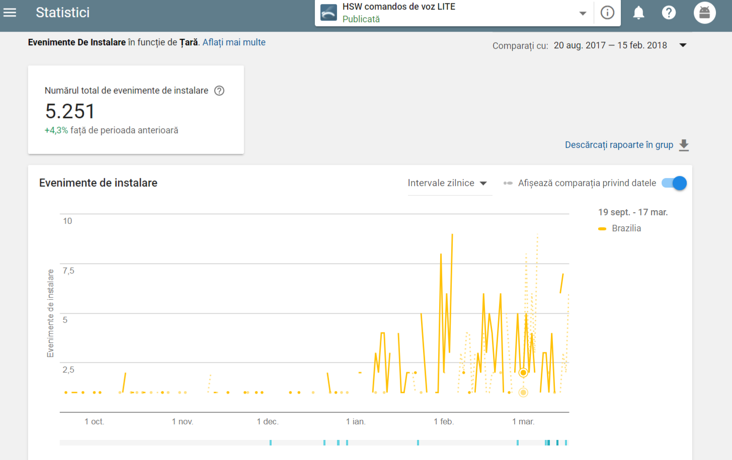Toggle the data comparison switch

[x=674, y=183]
